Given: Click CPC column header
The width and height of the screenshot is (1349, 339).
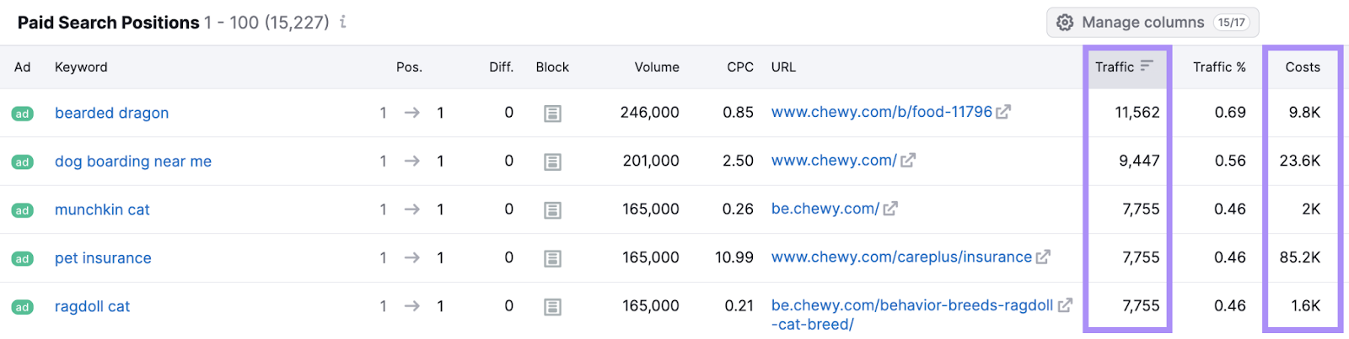Looking at the screenshot, I should coord(739,66).
